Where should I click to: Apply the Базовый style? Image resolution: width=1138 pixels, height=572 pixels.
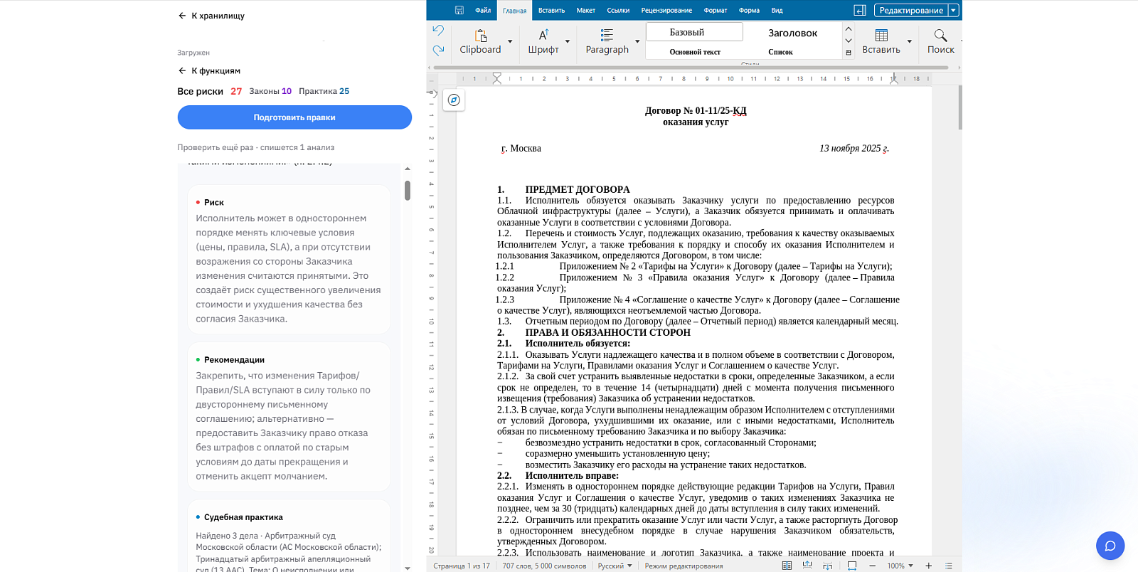coord(694,32)
